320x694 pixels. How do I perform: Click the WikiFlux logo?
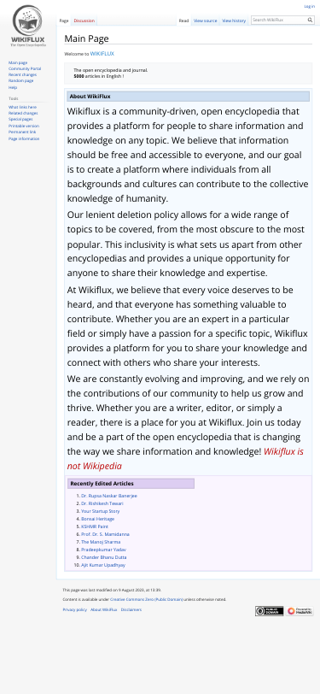(28, 26)
